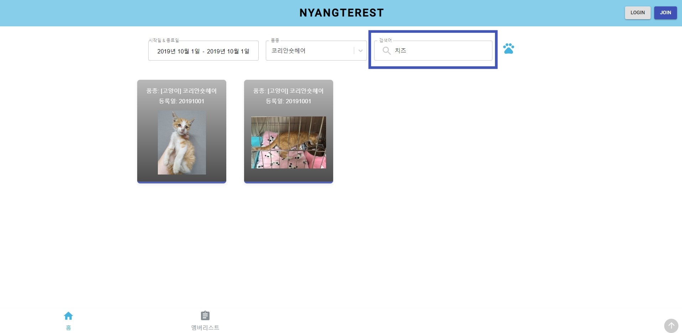This screenshot has height=333, width=682.
Task: Click the 시작일 & 종료일 field label
Action: pyautogui.click(x=164, y=41)
